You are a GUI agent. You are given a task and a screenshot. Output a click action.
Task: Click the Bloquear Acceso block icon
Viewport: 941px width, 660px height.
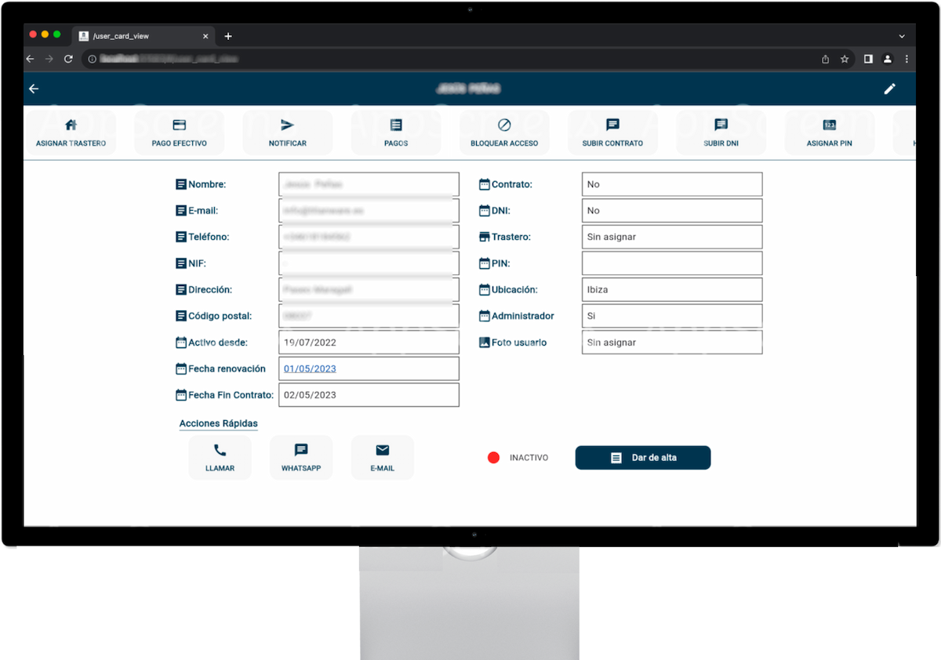pyautogui.click(x=504, y=125)
